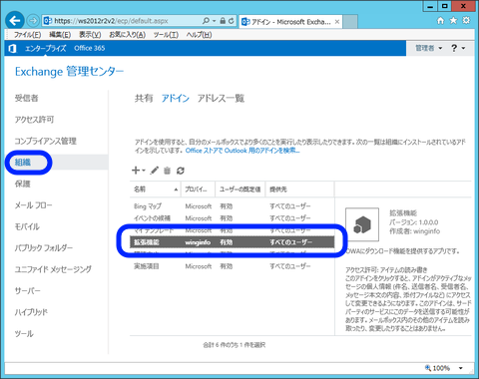Open 受信者 in the left navigation

coord(27,98)
